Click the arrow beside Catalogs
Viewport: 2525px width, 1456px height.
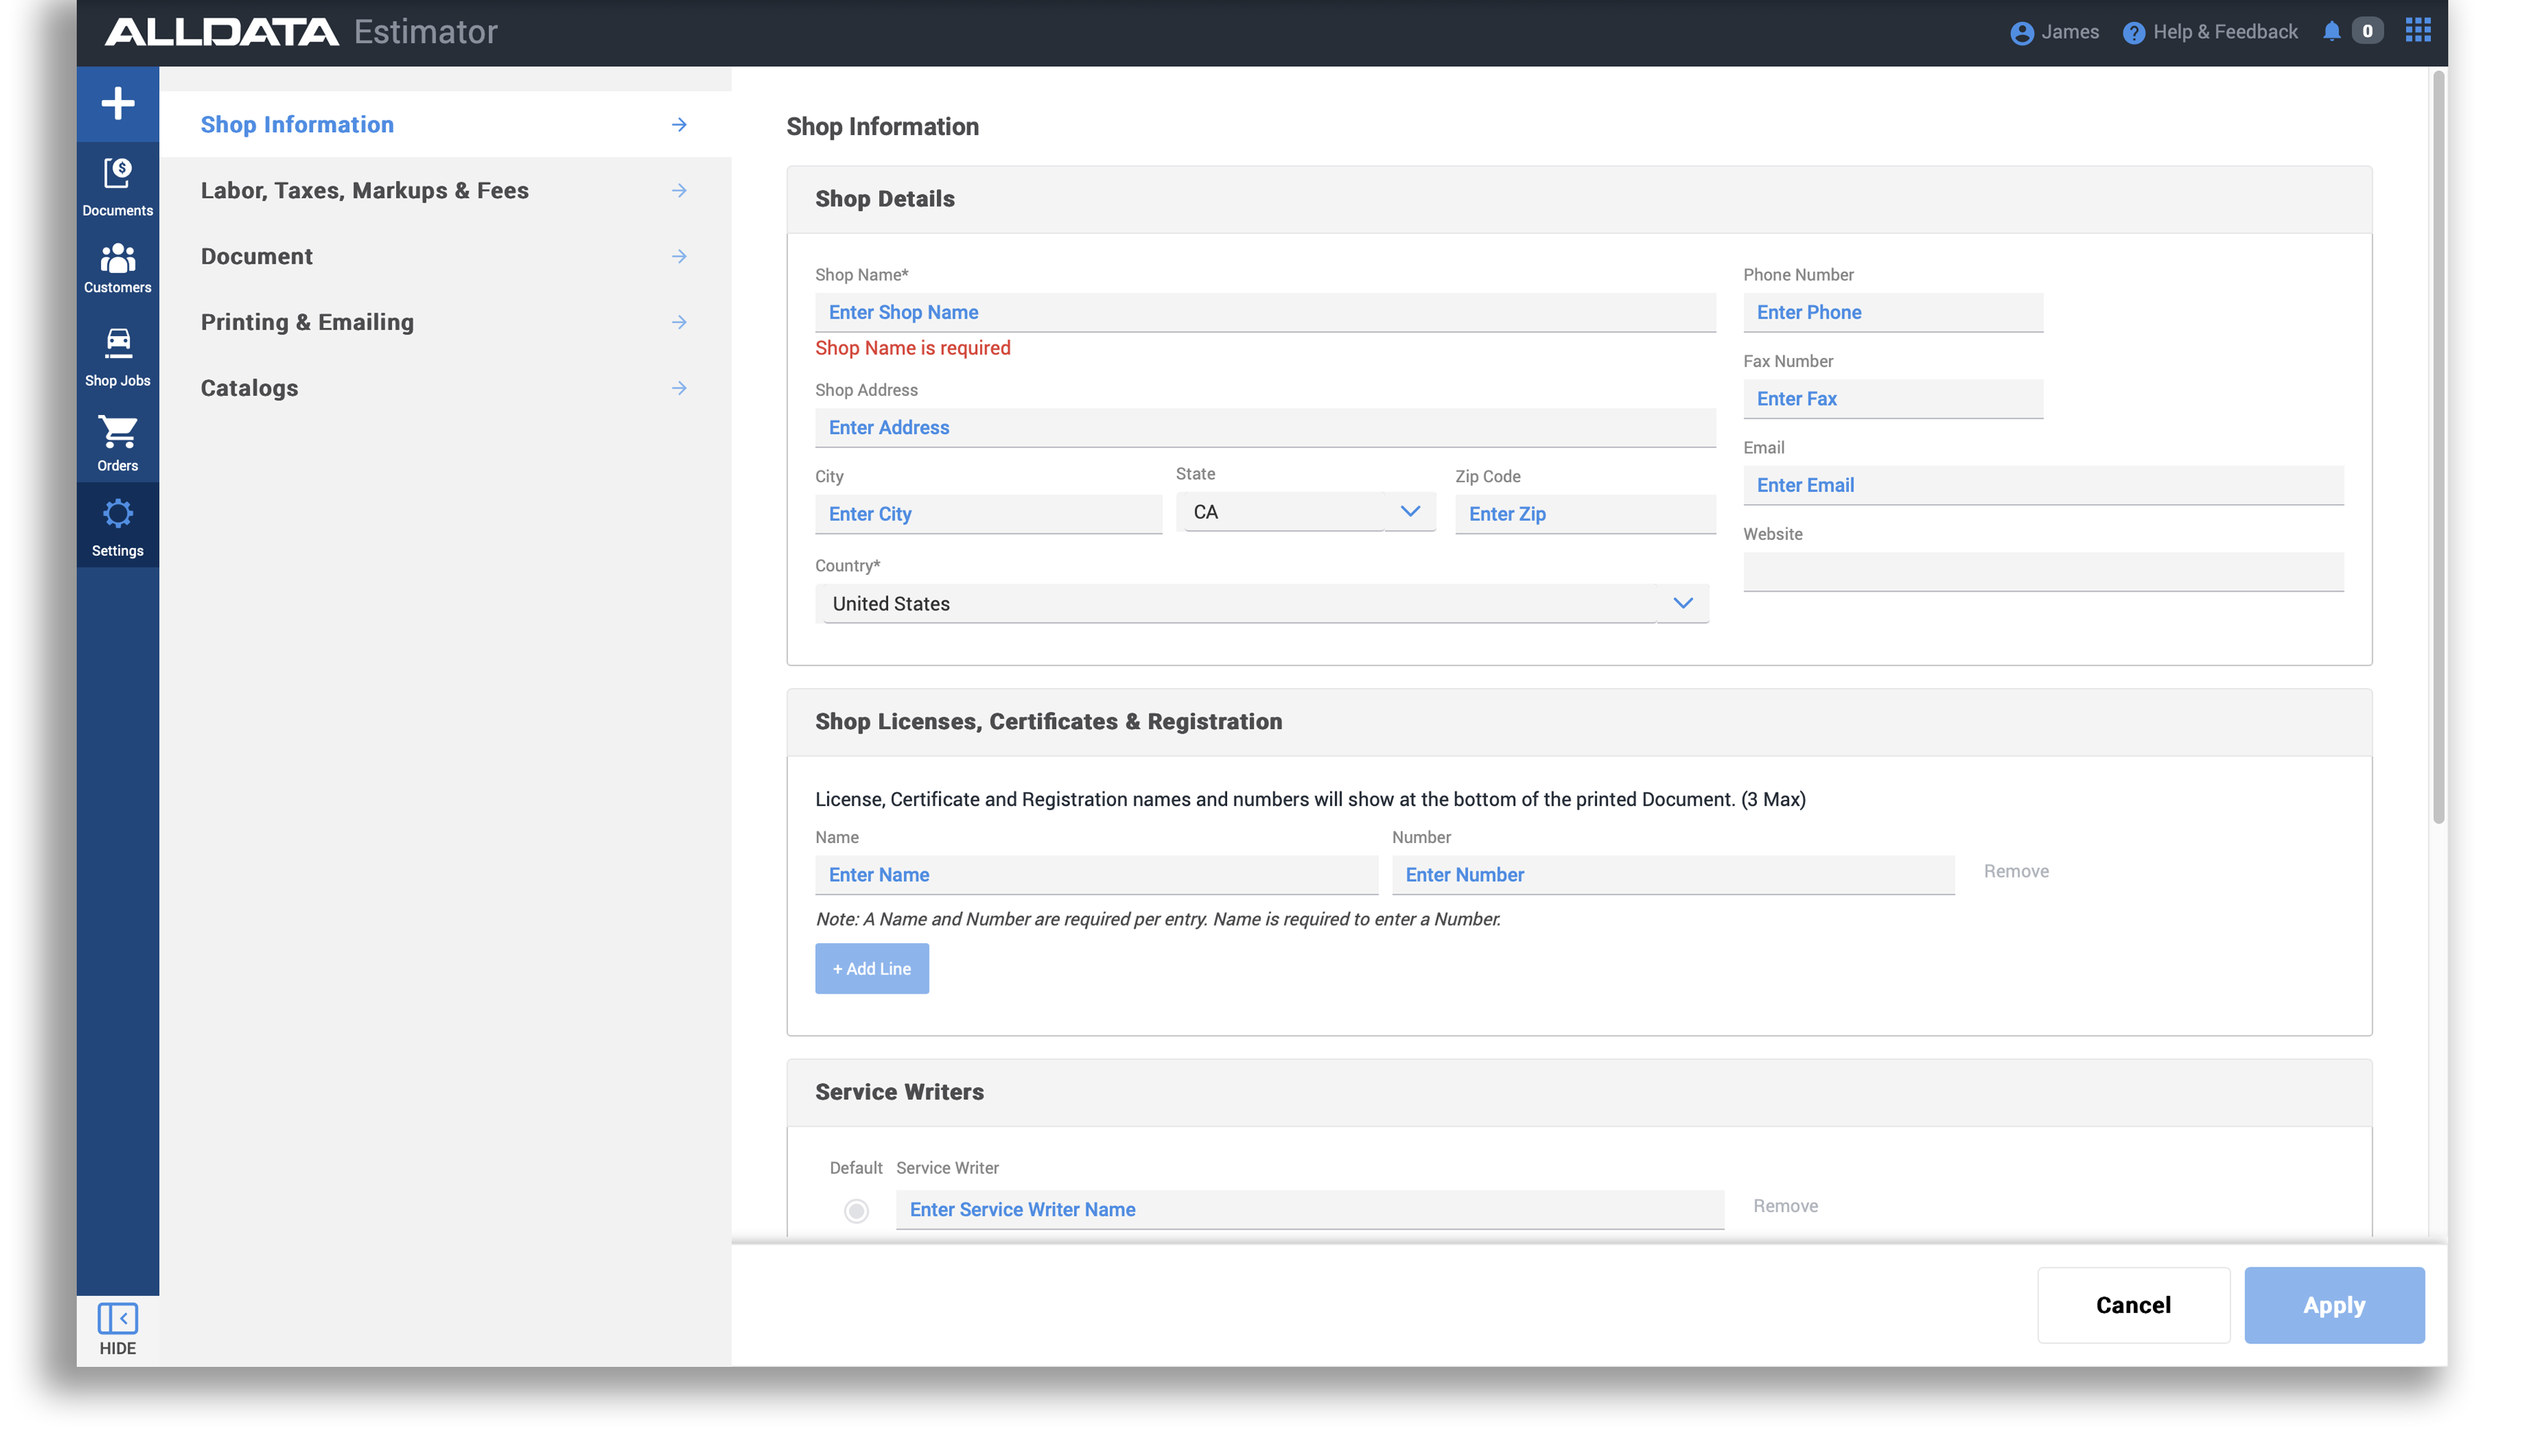pos(679,388)
